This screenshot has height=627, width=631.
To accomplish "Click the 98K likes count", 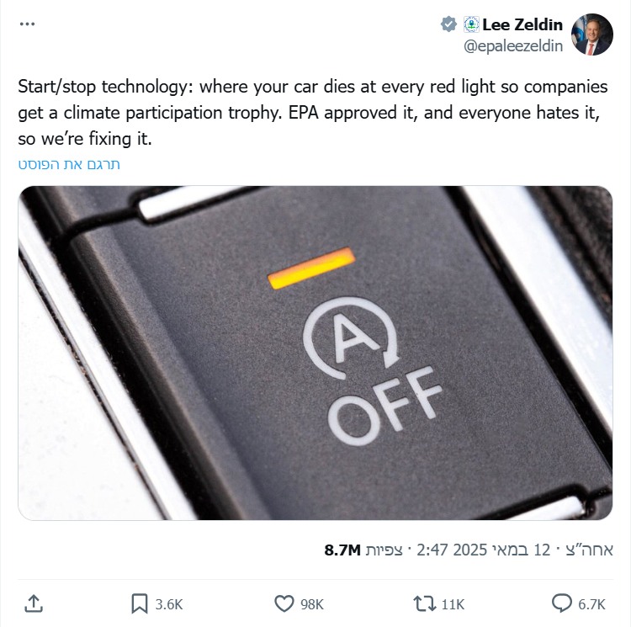I will (x=313, y=603).
